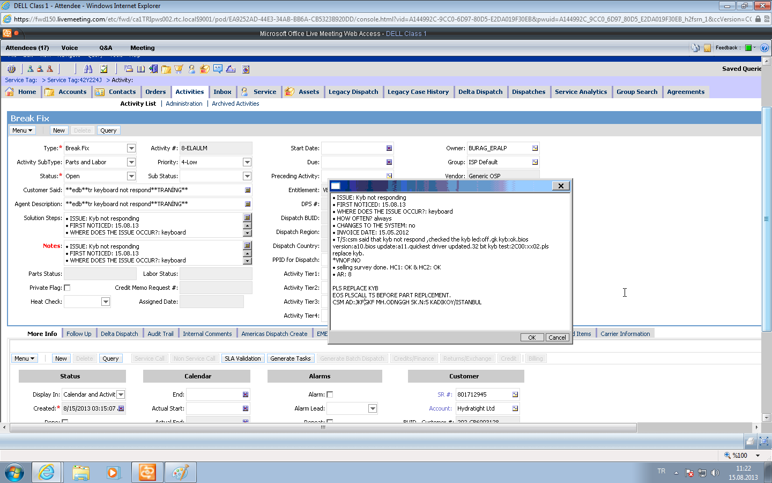Click the horizontal scrollbar at the bottom
This screenshot has height=483, width=772.
323,428
